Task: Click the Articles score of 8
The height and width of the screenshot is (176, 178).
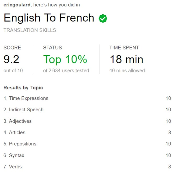Action: point(170,133)
